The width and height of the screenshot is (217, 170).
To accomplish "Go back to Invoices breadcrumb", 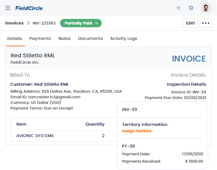I will 14,23.
